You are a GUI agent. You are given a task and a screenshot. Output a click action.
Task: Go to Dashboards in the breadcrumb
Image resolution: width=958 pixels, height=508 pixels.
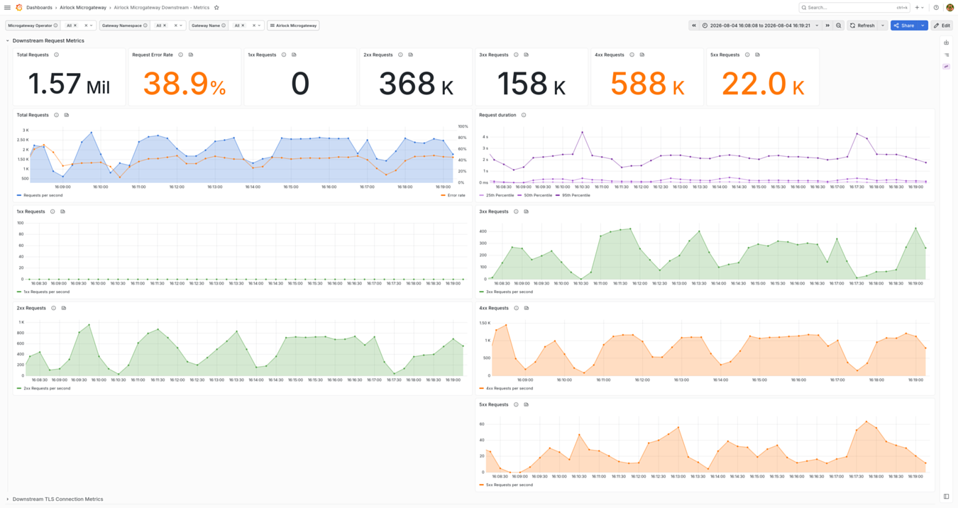40,8
